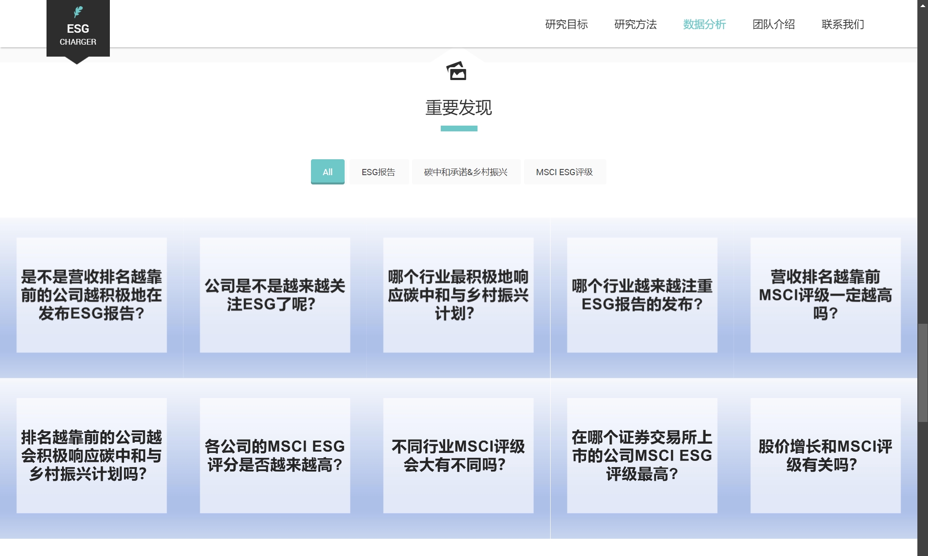Image resolution: width=928 pixels, height=556 pixels.
Task: Open card 哪个行业越来越注重ESG报告的发布
Action: click(x=642, y=295)
